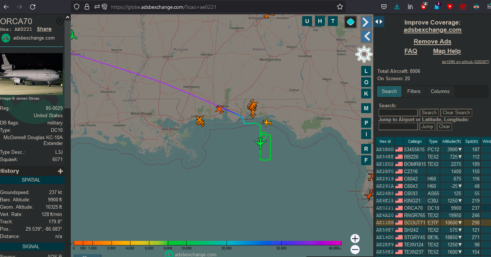Save to Pocket icon

[x=384, y=7]
